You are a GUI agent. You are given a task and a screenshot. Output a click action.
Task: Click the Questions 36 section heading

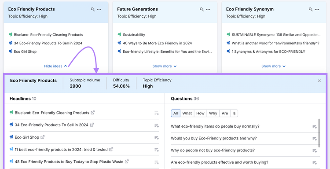point(185,99)
